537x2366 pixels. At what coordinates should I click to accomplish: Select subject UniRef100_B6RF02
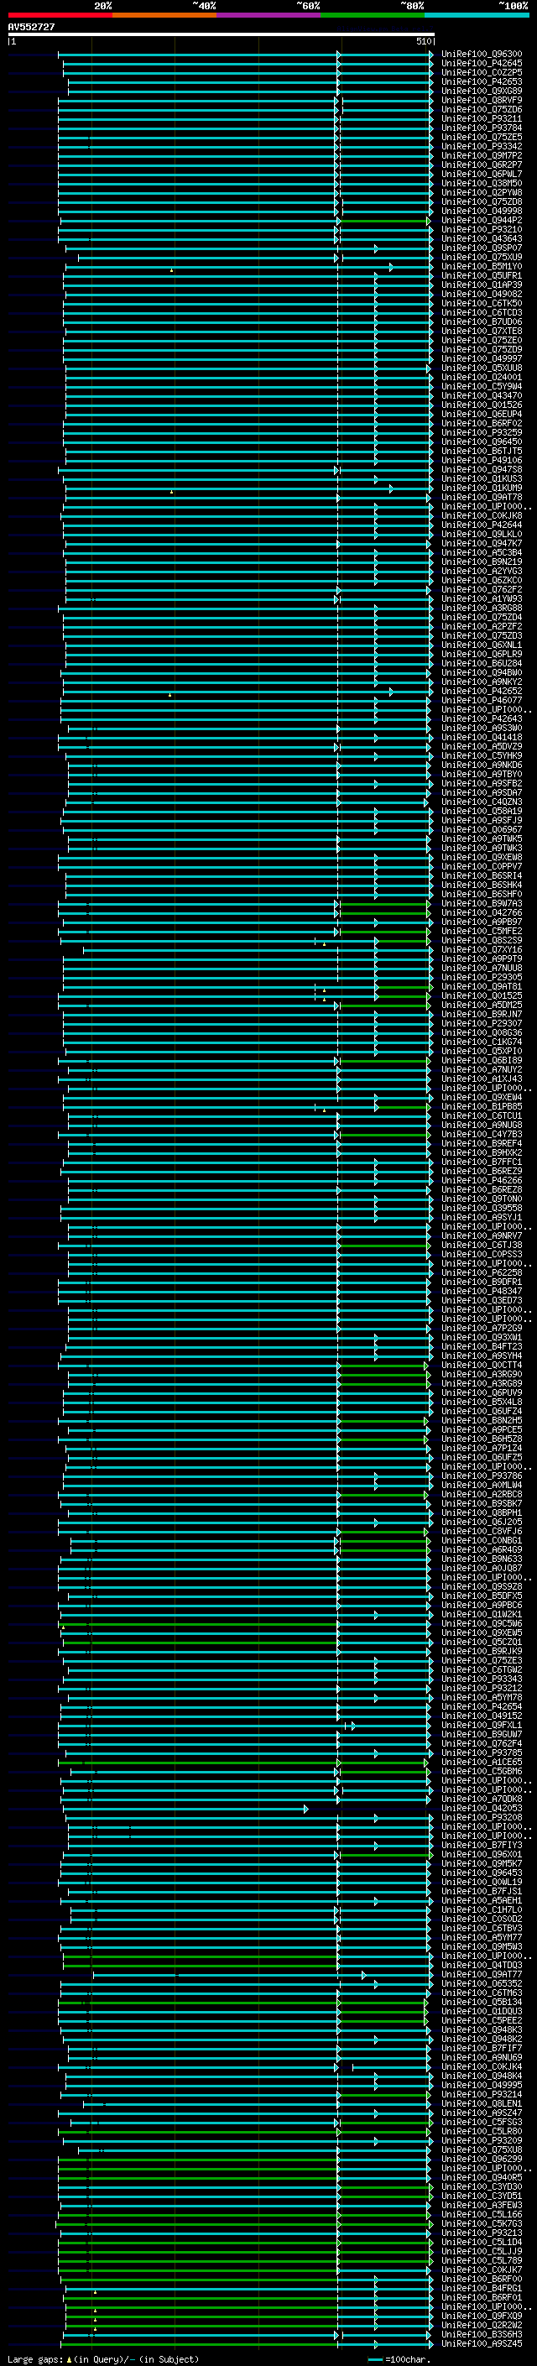[481, 423]
